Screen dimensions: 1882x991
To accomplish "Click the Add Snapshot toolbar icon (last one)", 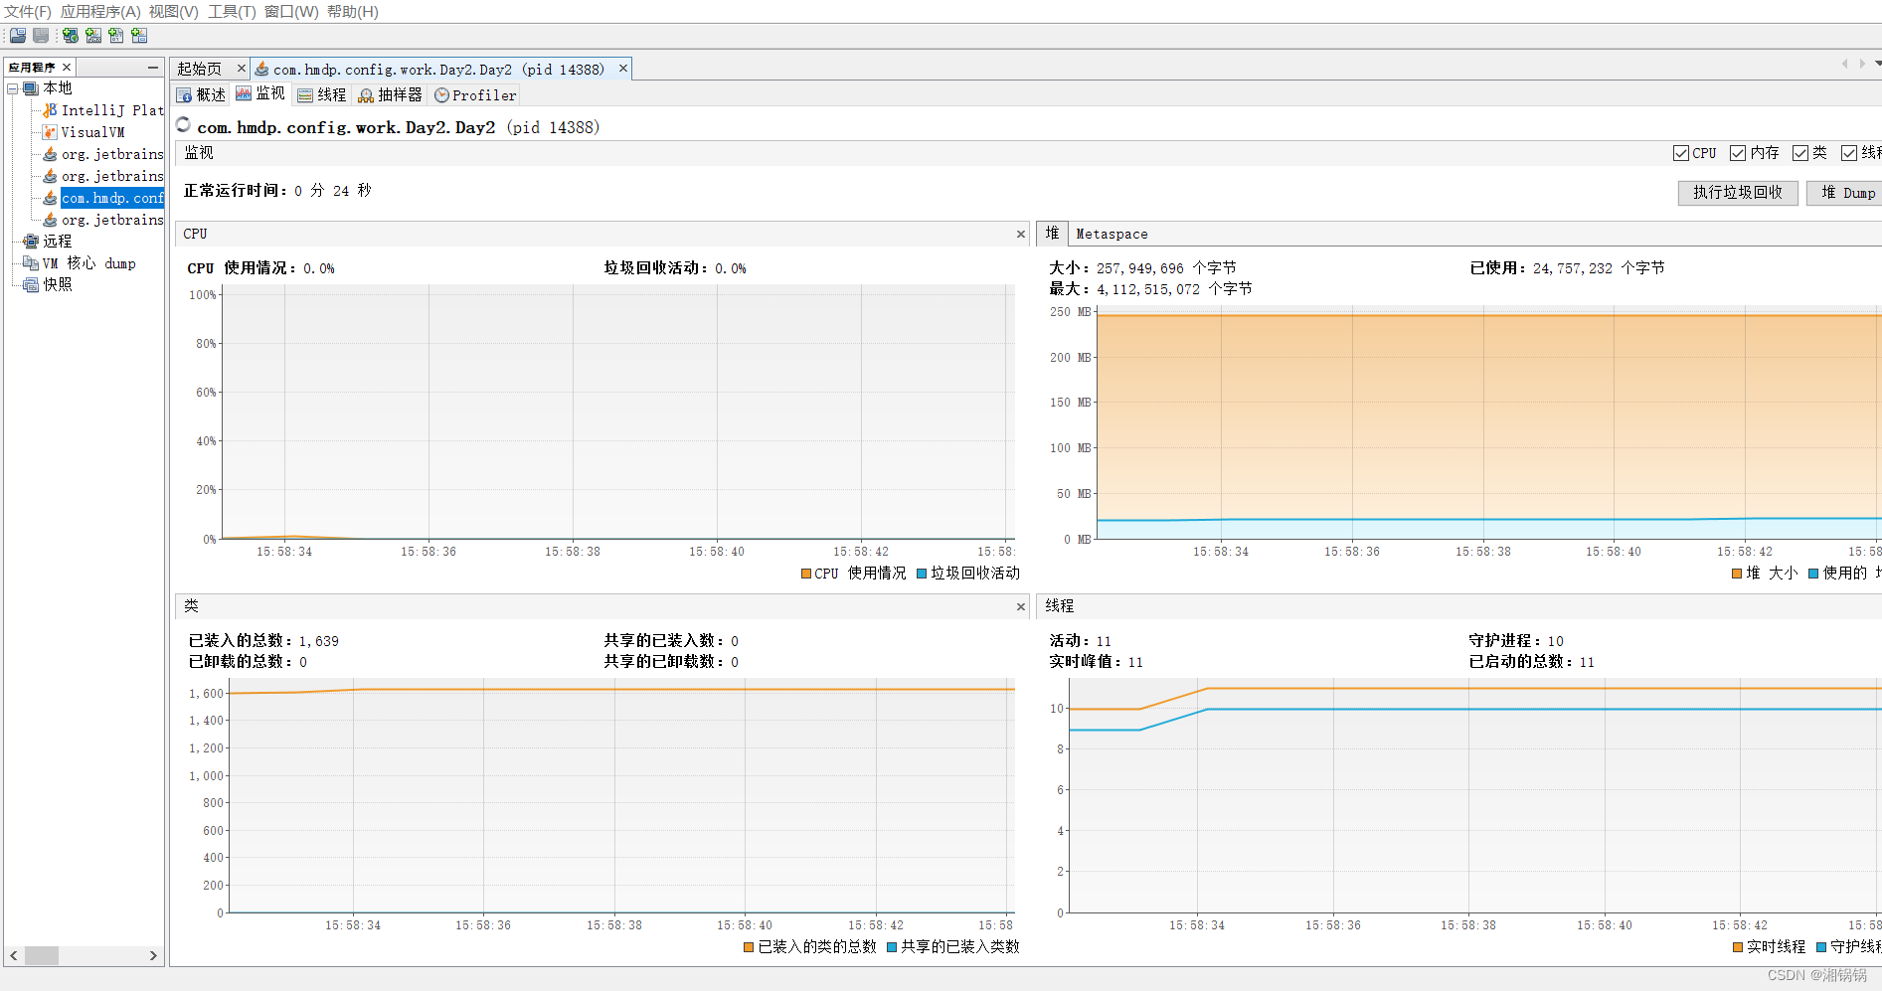I will (x=139, y=36).
